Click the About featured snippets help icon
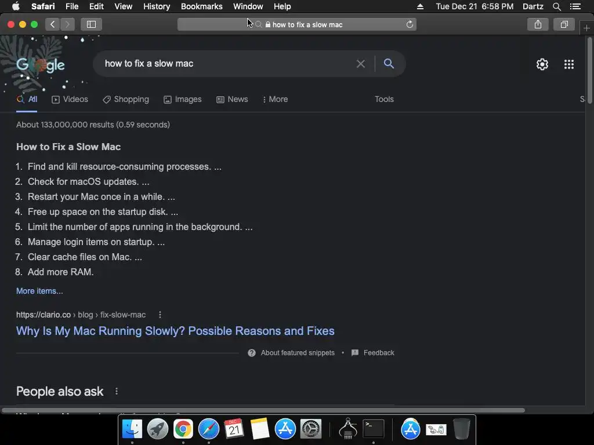Screen dimensions: 594x445 252,353
